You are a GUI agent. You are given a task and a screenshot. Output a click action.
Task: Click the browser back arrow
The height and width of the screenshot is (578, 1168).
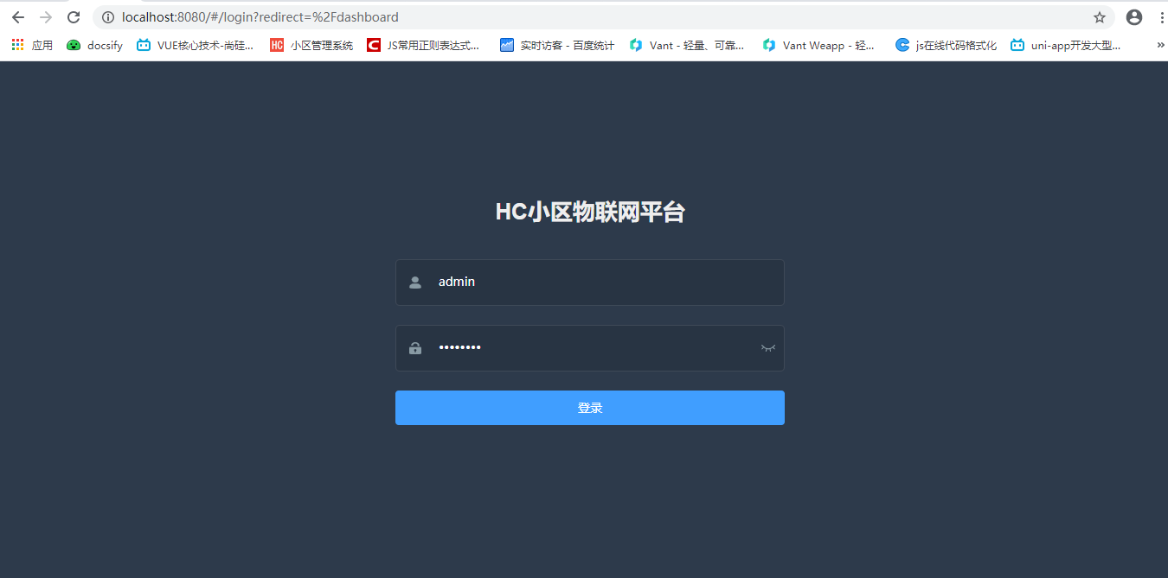tap(18, 17)
